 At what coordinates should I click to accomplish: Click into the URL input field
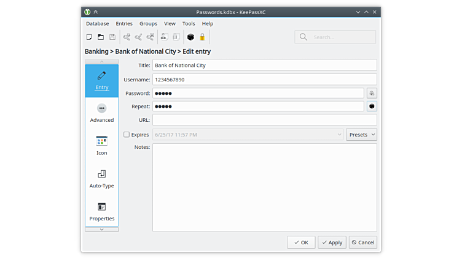tap(264, 120)
